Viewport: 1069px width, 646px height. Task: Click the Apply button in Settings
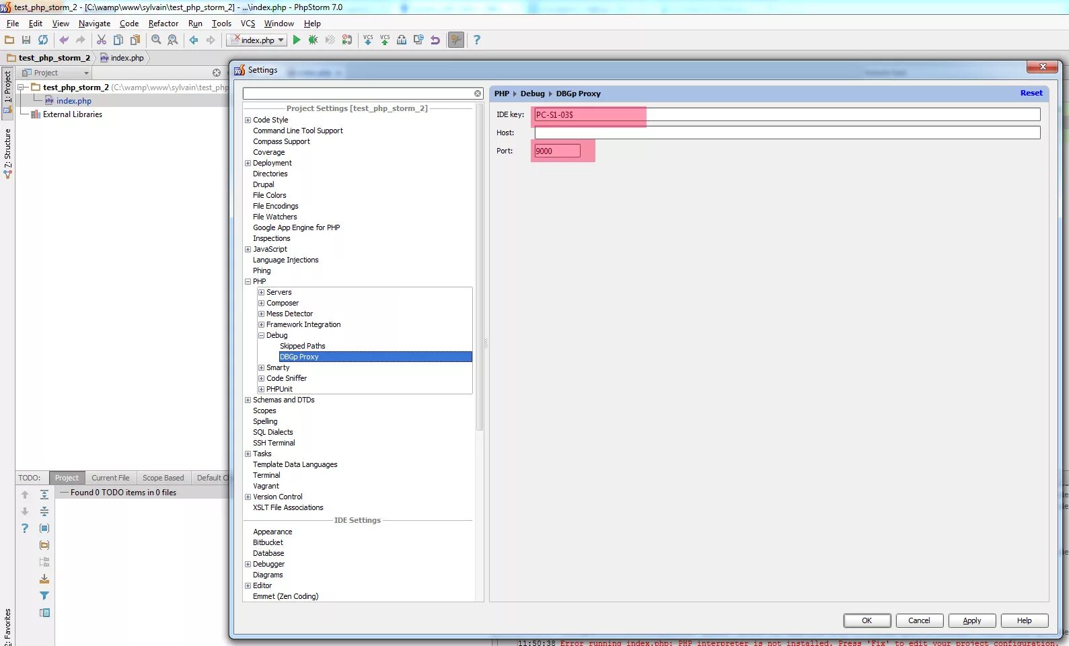click(971, 620)
